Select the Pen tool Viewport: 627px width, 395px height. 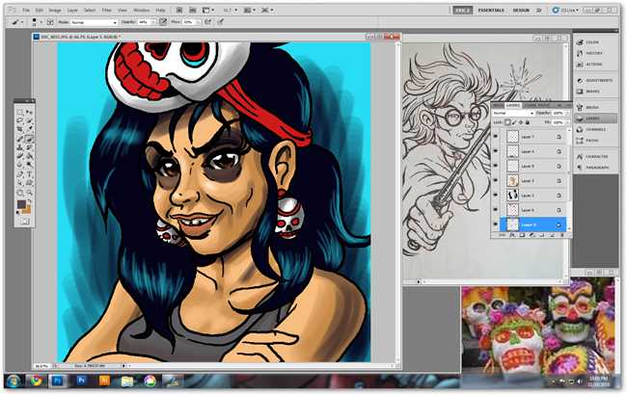[20, 174]
